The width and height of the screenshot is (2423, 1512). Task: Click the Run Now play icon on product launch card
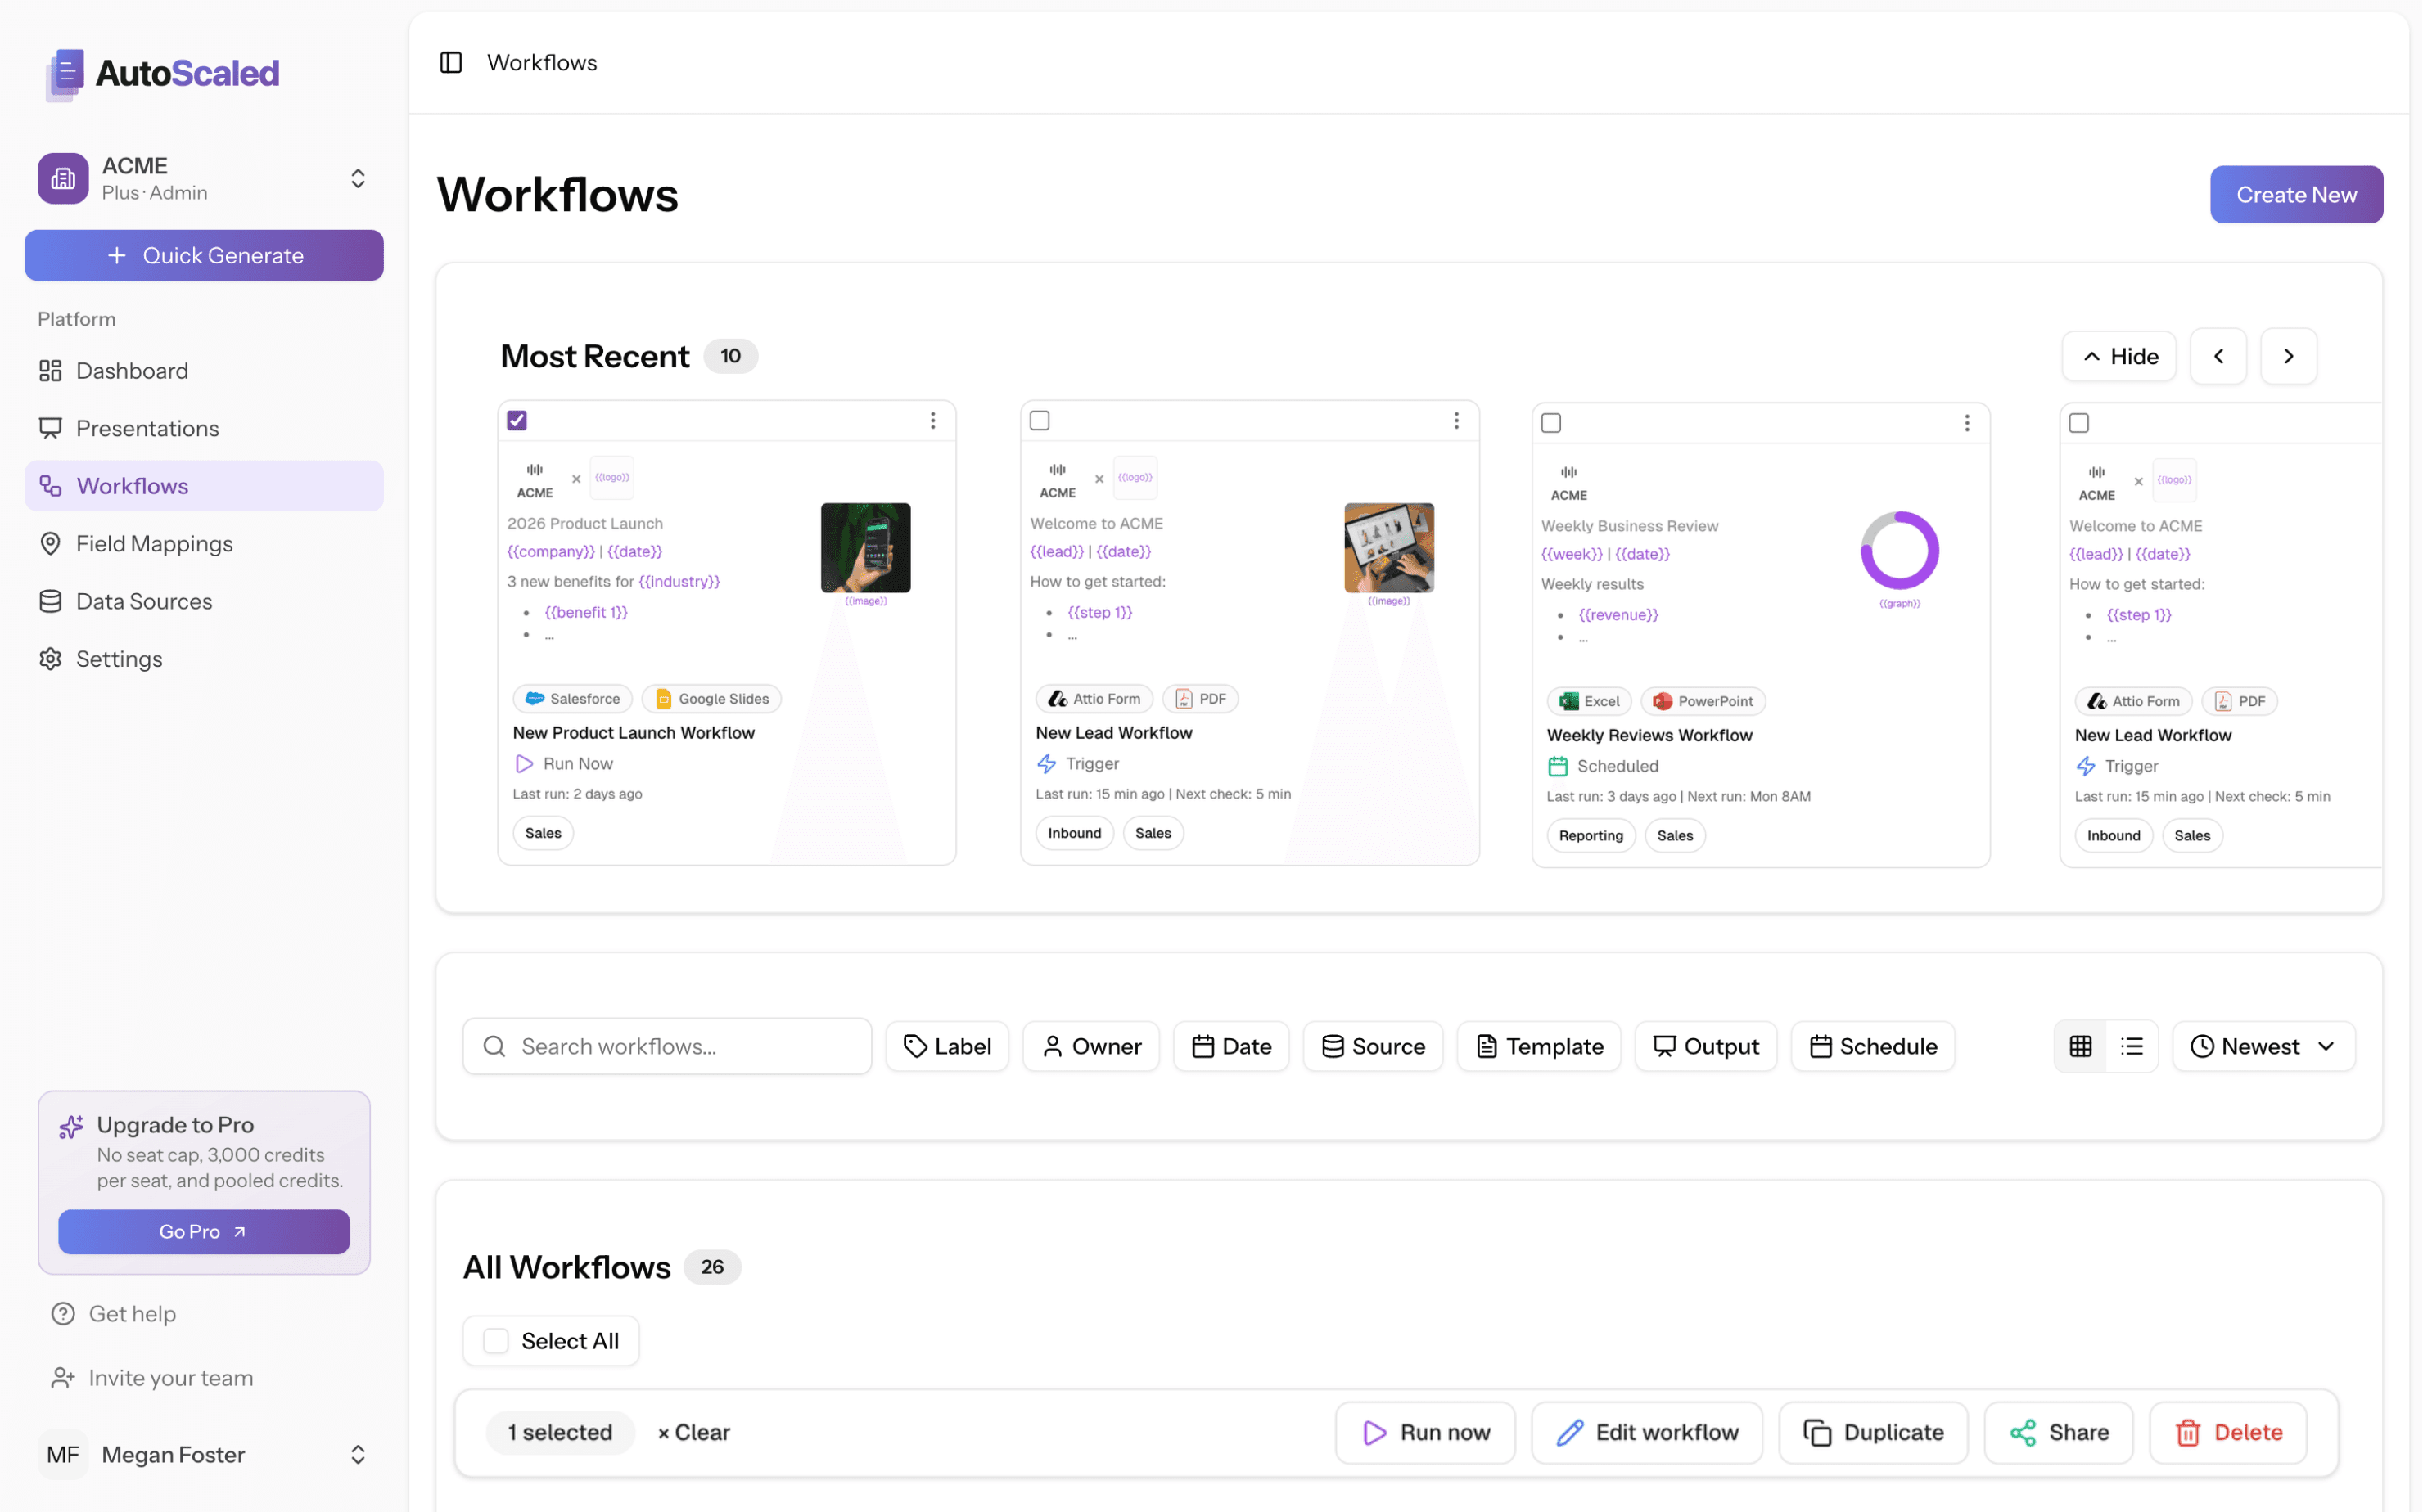[524, 764]
